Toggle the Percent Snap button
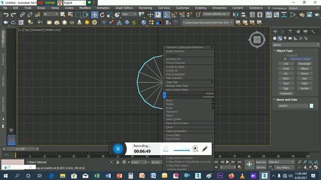The width and height of the screenshot is (321, 180). 182,14
